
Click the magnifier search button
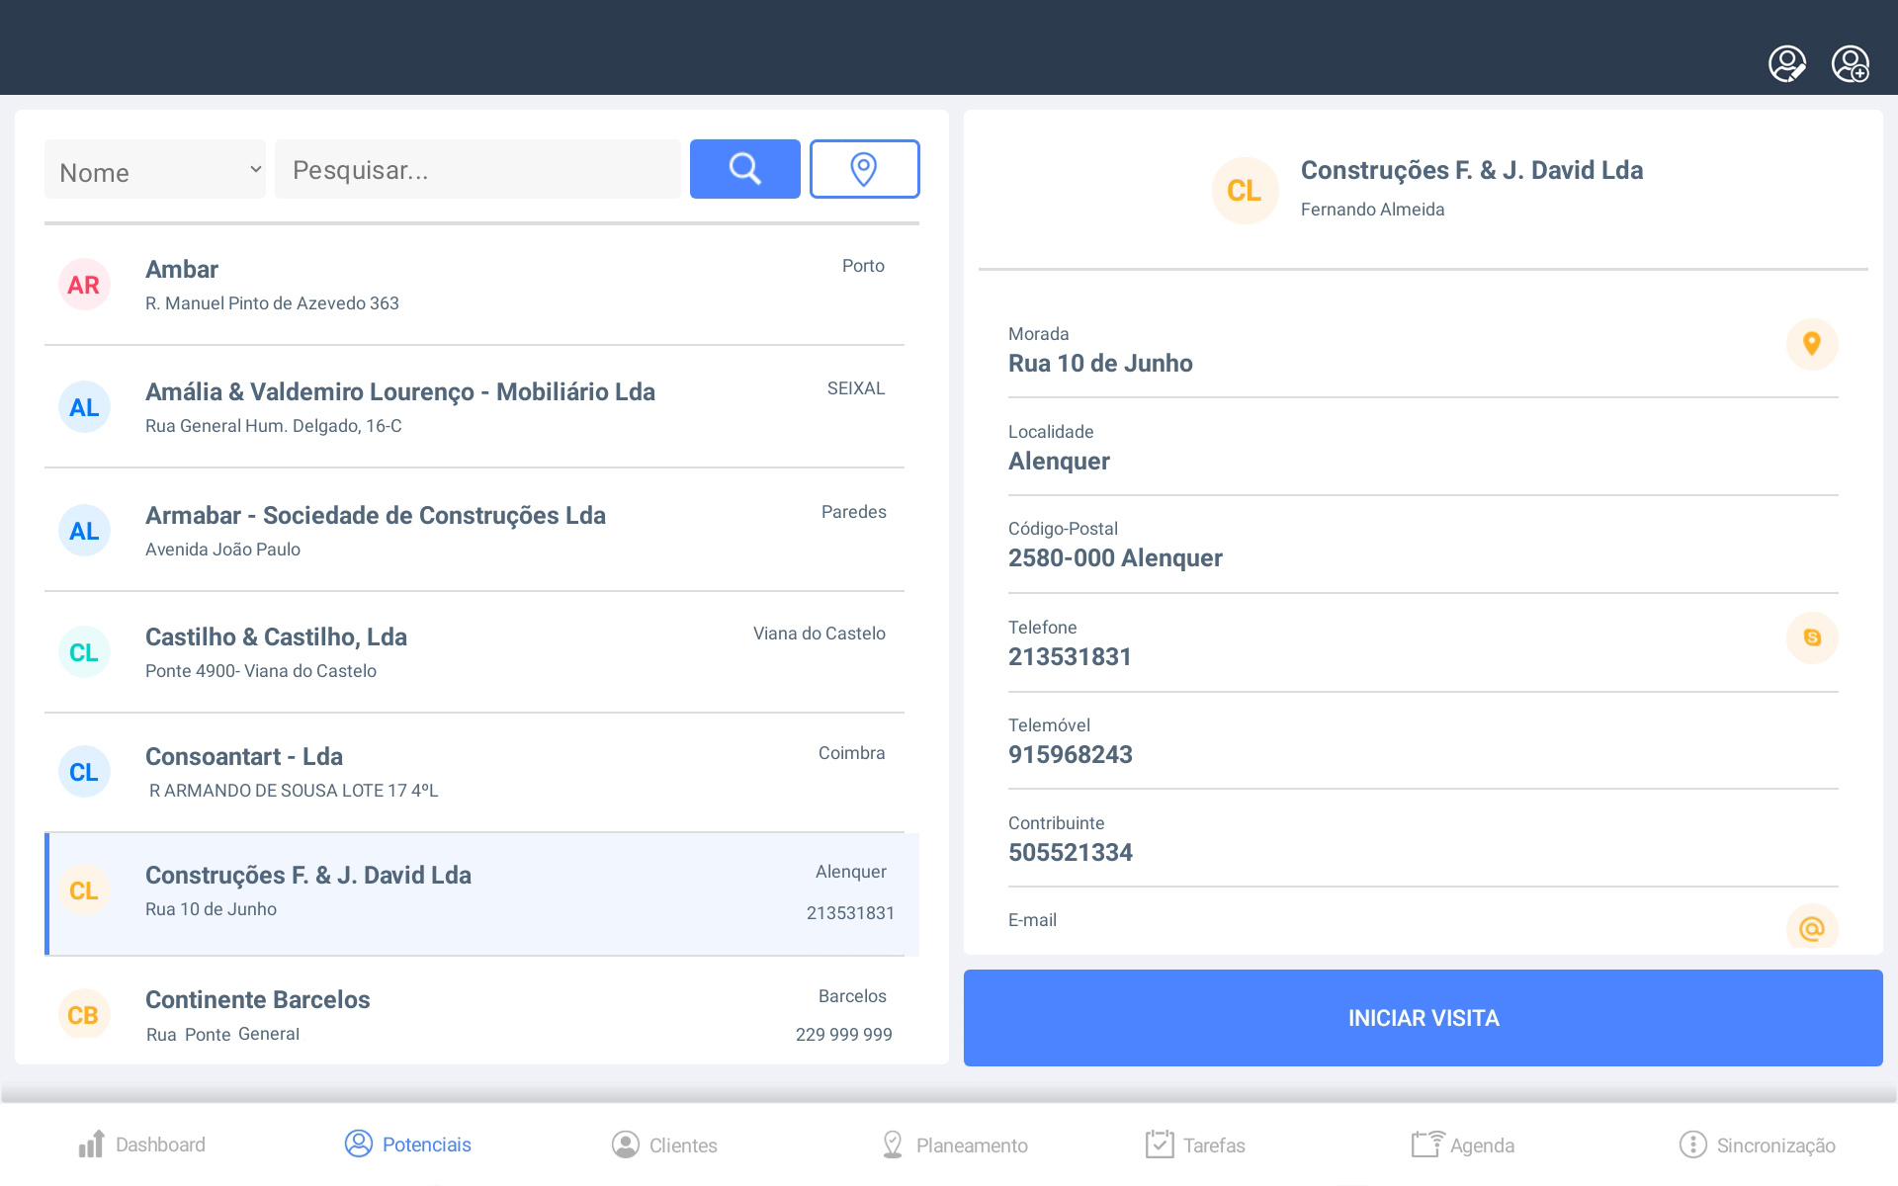(x=744, y=169)
